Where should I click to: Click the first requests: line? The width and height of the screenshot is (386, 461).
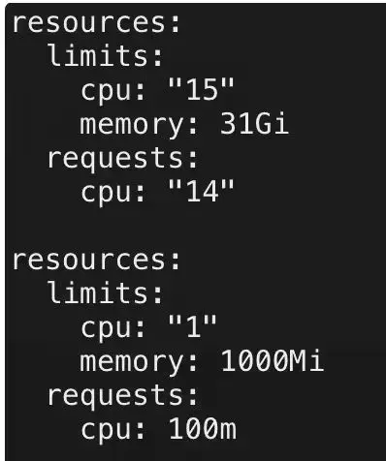[122, 159]
